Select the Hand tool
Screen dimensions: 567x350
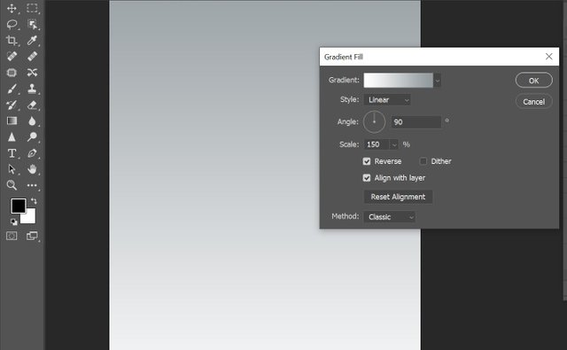coord(32,169)
